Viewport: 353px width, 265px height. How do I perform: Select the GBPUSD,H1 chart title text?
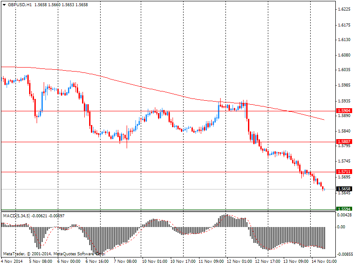coord(20,5)
